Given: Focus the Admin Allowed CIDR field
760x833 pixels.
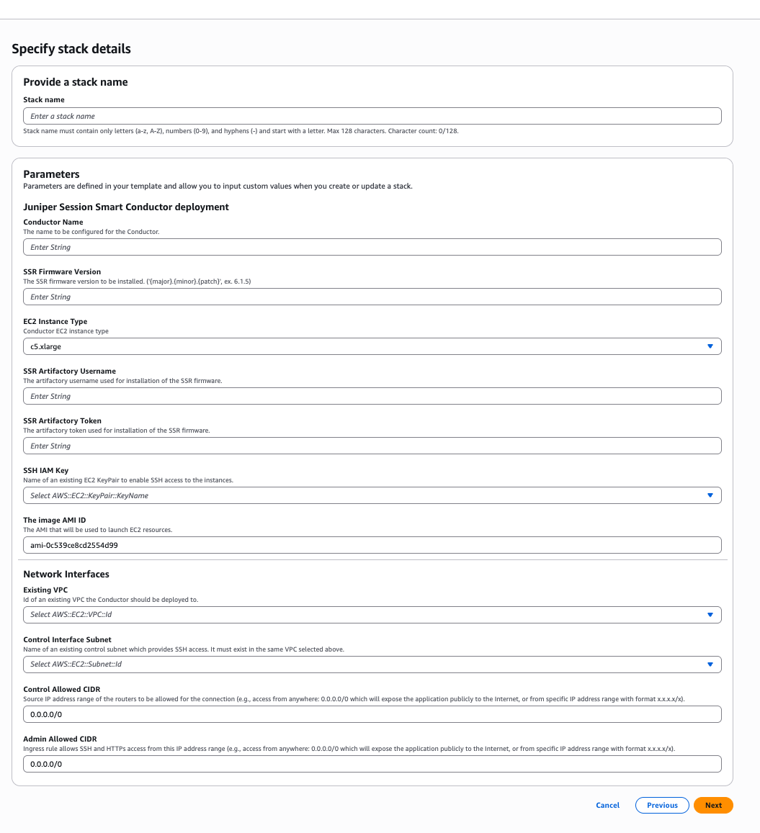Looking at the screenshot, I should coord(372,764).
